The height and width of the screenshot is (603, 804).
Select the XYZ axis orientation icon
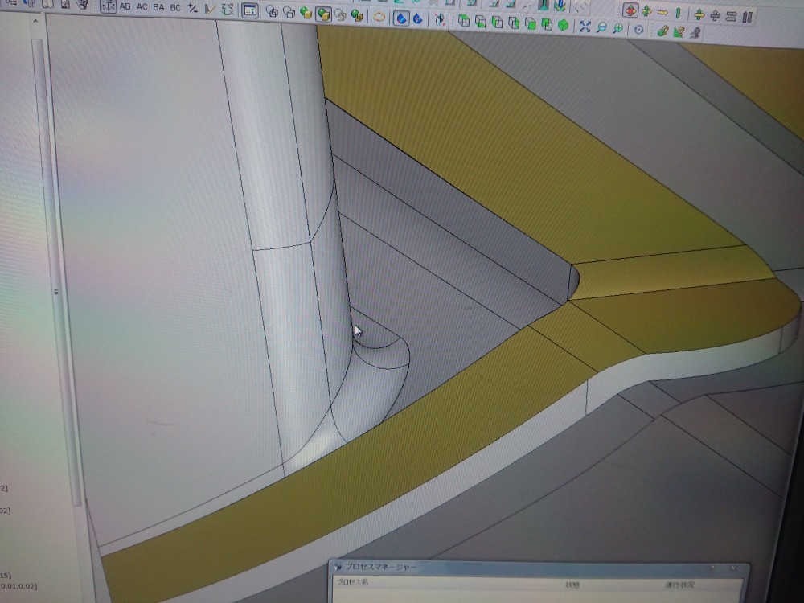[x=108, y=6]
